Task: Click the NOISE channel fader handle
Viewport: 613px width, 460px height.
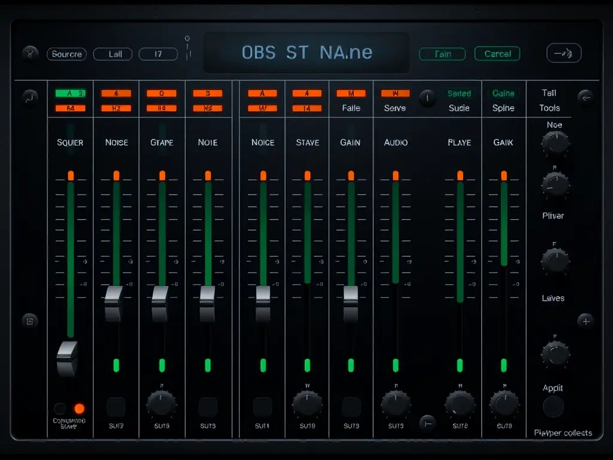Action: click(113, 304)
